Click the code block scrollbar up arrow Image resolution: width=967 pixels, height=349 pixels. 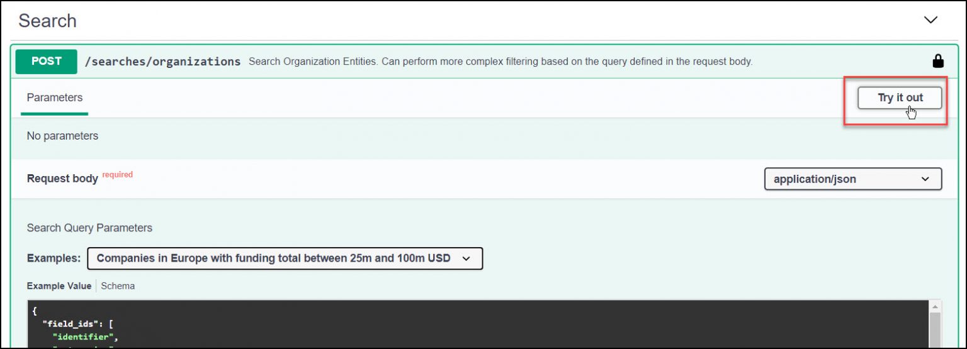[935, 306]
